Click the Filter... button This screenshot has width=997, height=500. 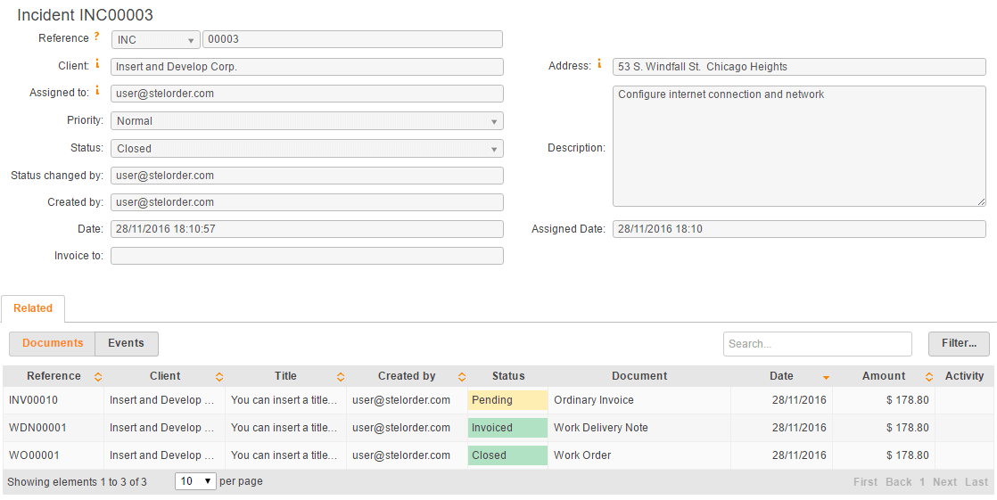959,344
